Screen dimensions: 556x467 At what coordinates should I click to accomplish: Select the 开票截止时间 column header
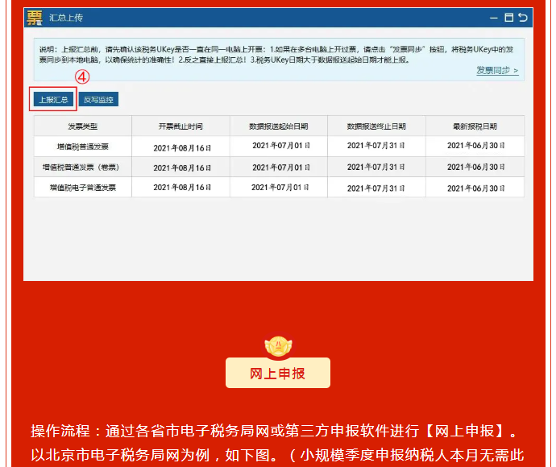[180, 126]
